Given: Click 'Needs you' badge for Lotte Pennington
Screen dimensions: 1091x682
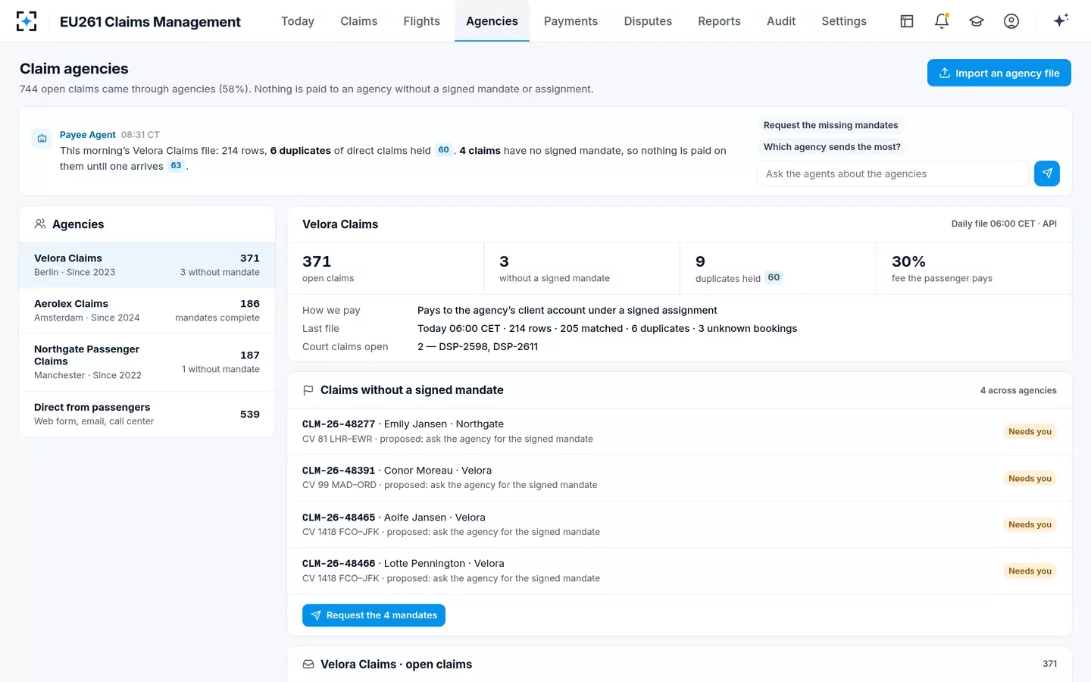Looking at the screenshot, I should (1030, 571).
